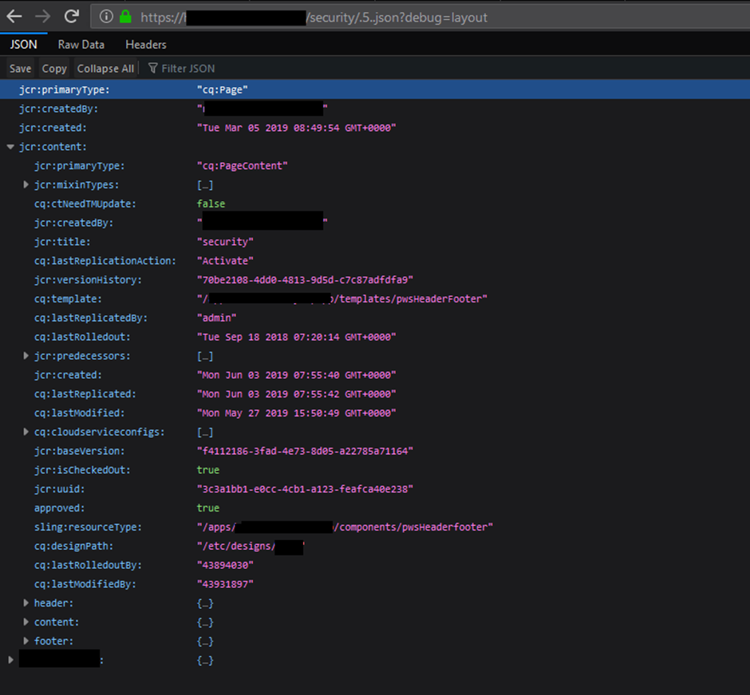Click the Filter JSON funnel icon
750x695 pixels.
[152, 69]
